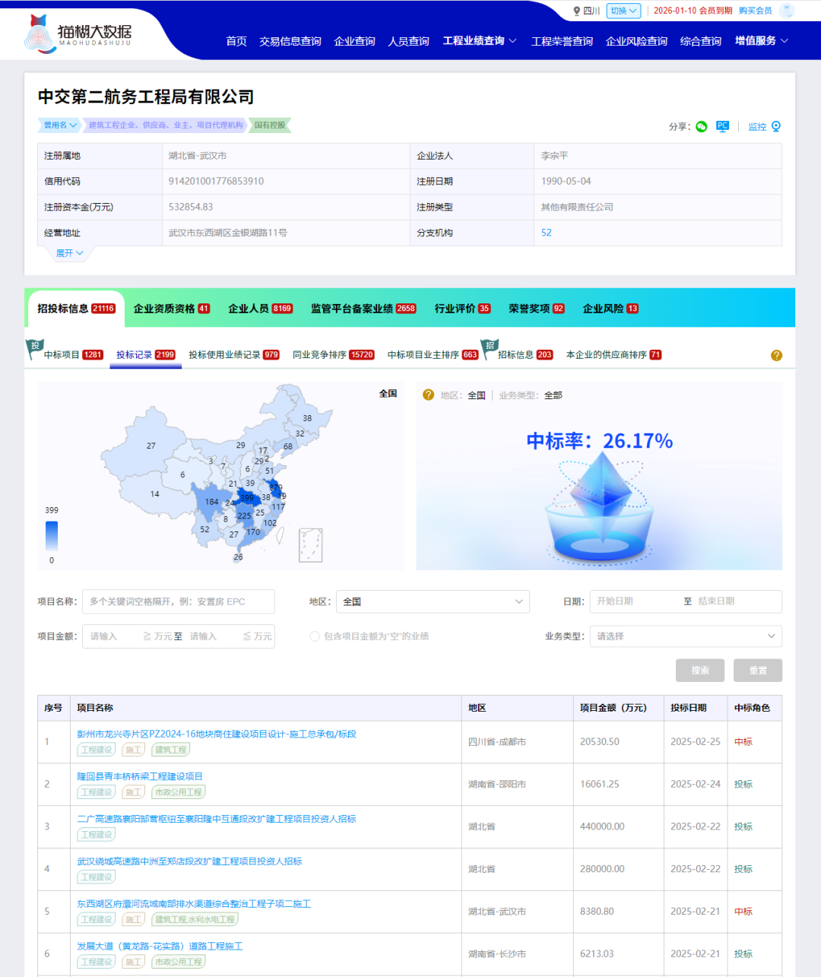This screenshot has width=821, height=977.
Task: Expand company details with 展开
Action: click(x=69, y=253)
